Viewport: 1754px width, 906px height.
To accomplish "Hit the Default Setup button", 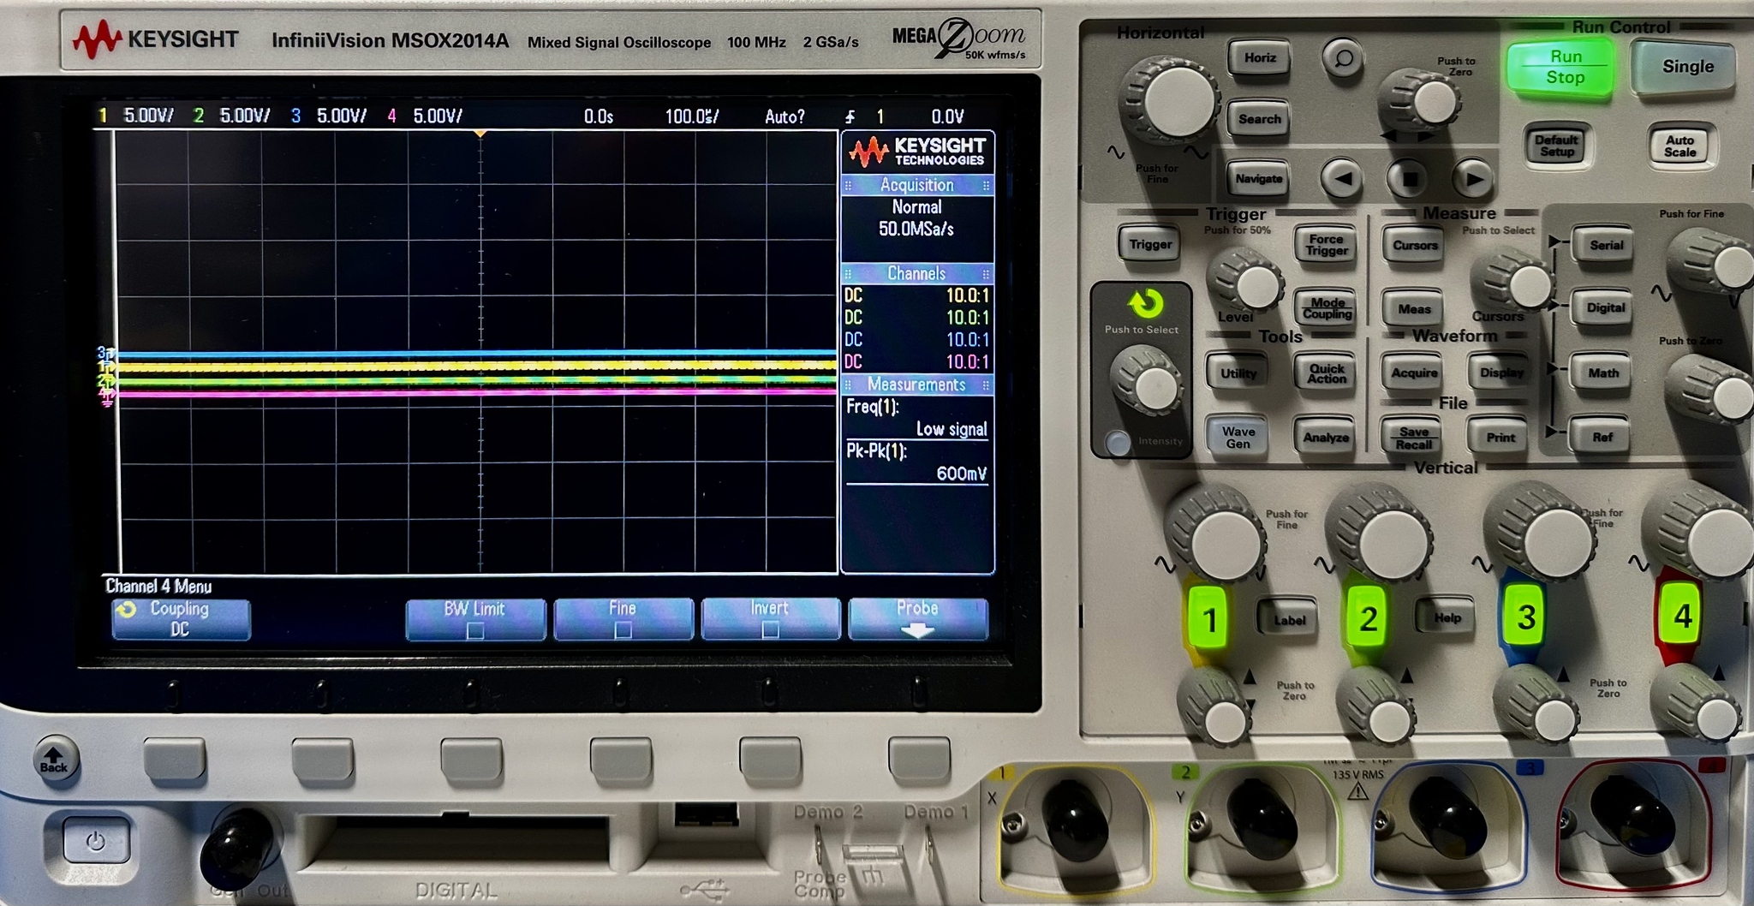I will 1555,146.
